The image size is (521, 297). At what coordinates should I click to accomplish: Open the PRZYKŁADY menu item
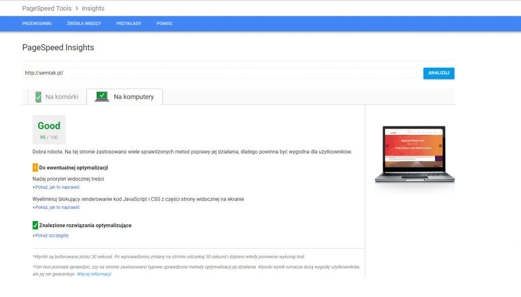(129, 23)
